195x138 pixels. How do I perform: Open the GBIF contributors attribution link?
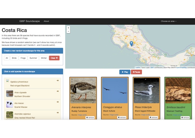tap(152, 68)
